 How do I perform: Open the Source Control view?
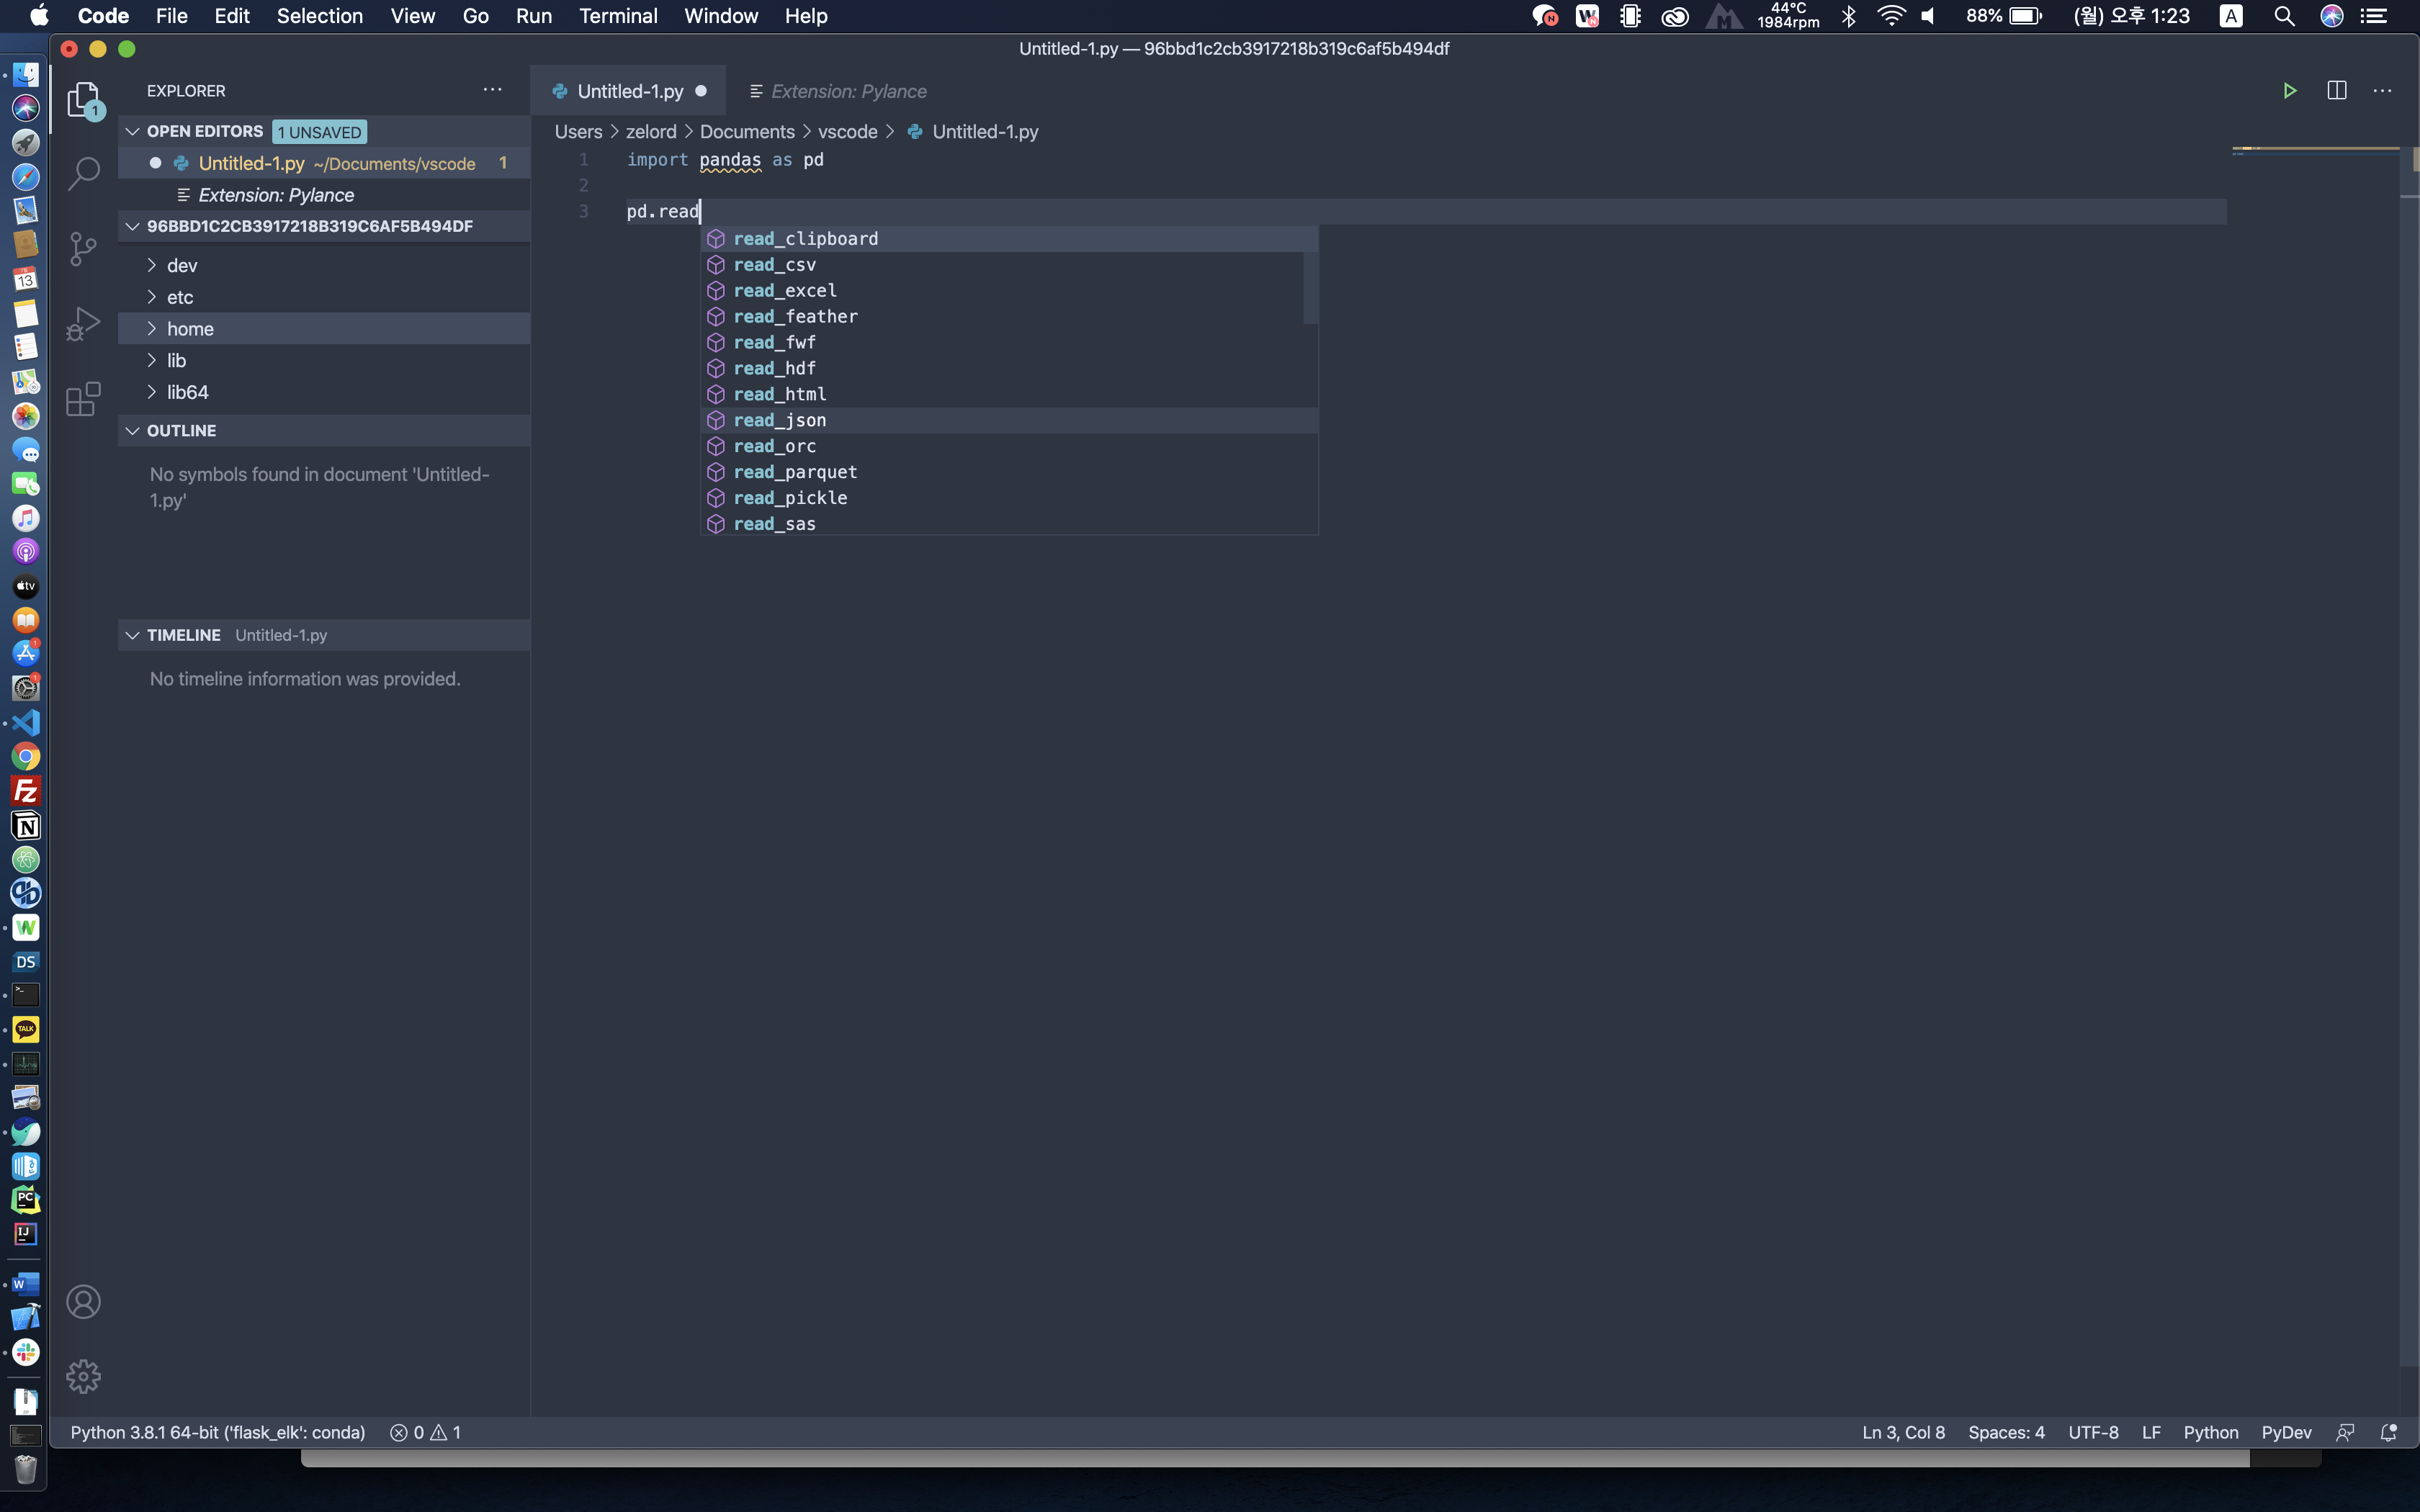tap(83, 249)
